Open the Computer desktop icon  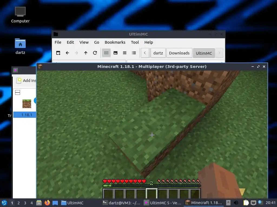click(20, 15)
